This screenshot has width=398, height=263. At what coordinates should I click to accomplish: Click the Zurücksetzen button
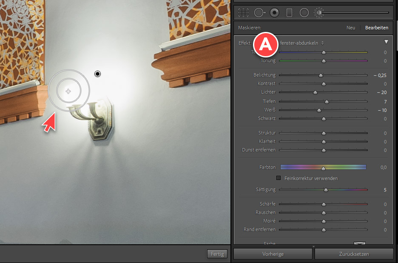pyautogui.click(x=354, y=254)
